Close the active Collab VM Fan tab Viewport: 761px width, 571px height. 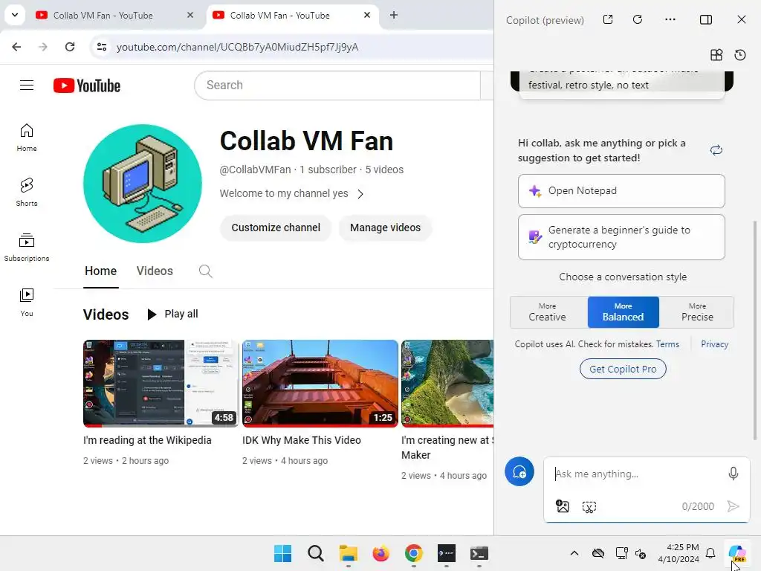pos(367,15)
